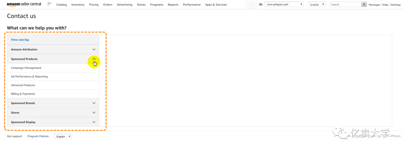This screenshot has height=151, width=403.
Task: Open the Help link
Action: [385, 4]
